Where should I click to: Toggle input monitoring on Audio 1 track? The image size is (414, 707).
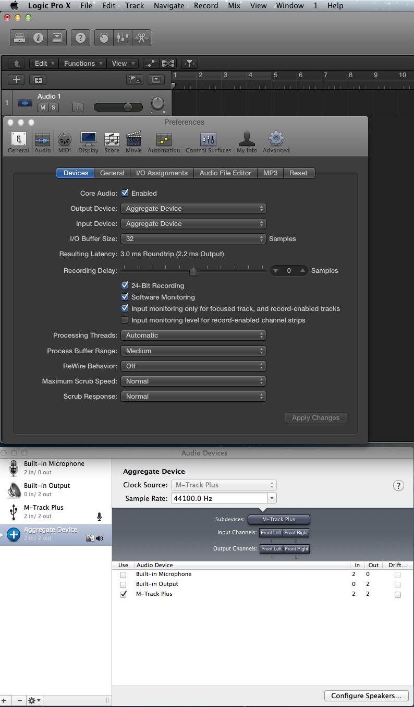tap(78, 107)
